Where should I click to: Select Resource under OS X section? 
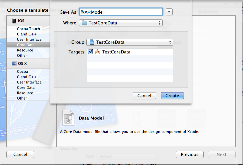pos(25,93)
